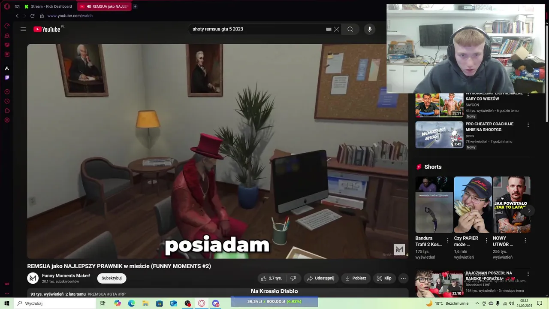549x309 pixels.
Task: Open menu for SAYGON kary od widzów video
Action: click(x=528, y=94)
